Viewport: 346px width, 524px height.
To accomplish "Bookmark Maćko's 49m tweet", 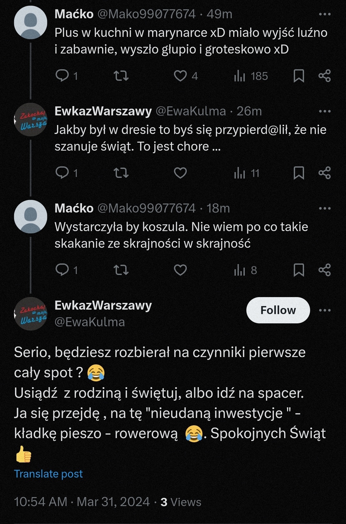I will pos(299,76).
